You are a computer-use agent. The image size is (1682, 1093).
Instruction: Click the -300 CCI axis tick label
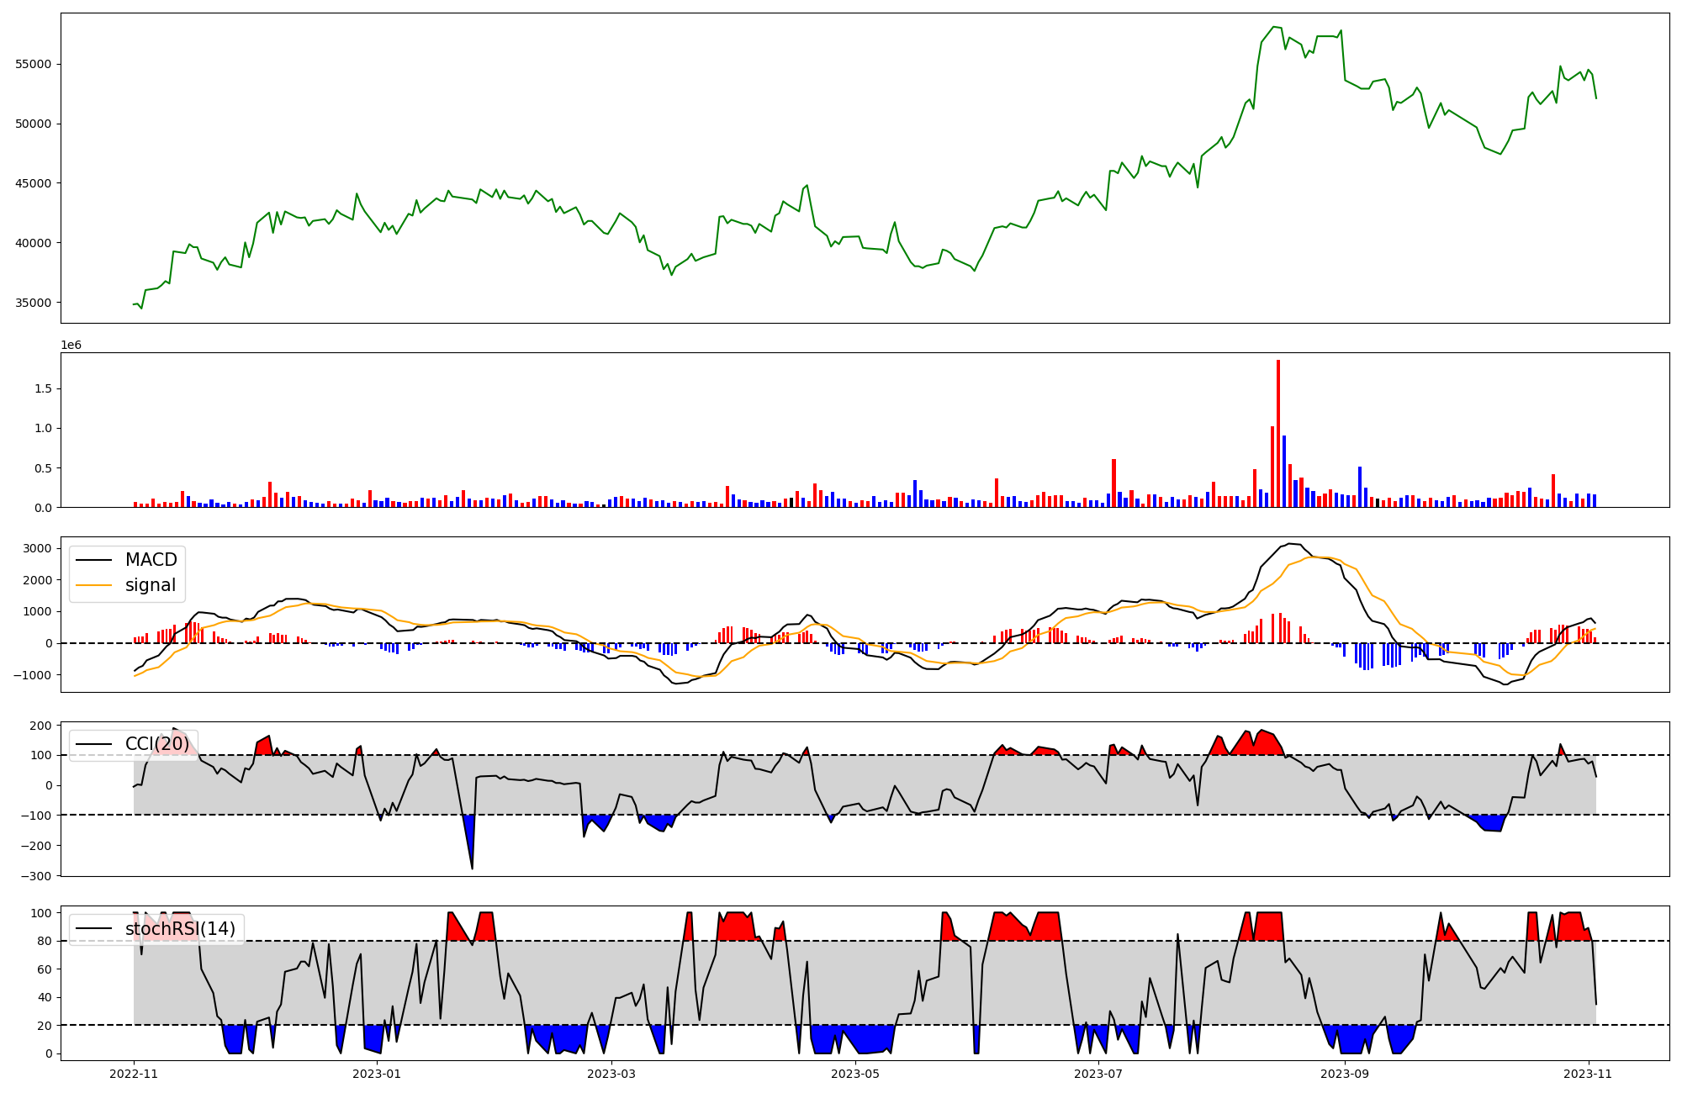click(36, 875)
